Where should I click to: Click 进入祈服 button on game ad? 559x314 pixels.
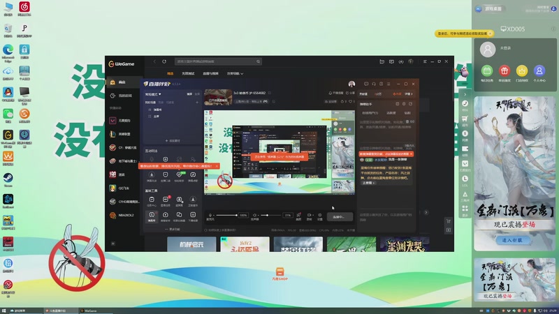[x=512, y=240]
